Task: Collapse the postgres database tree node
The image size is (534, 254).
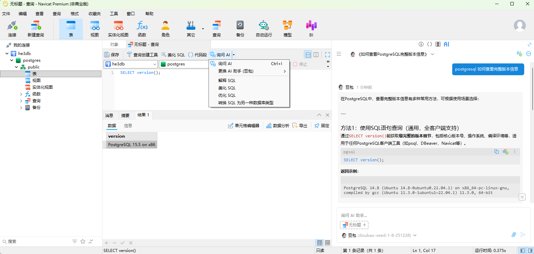Action: click(x=12, y=60)
